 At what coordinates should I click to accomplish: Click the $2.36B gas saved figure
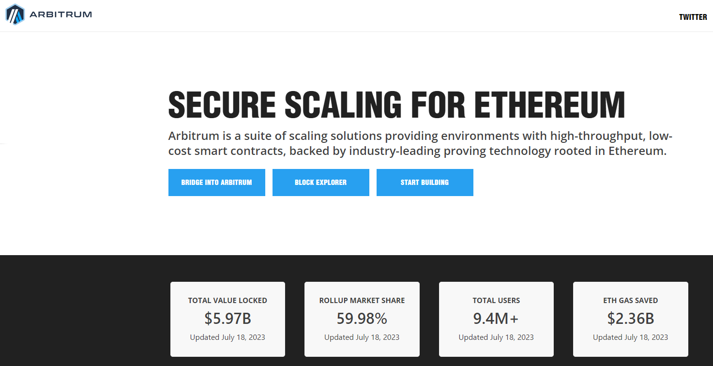coord(631,319)
